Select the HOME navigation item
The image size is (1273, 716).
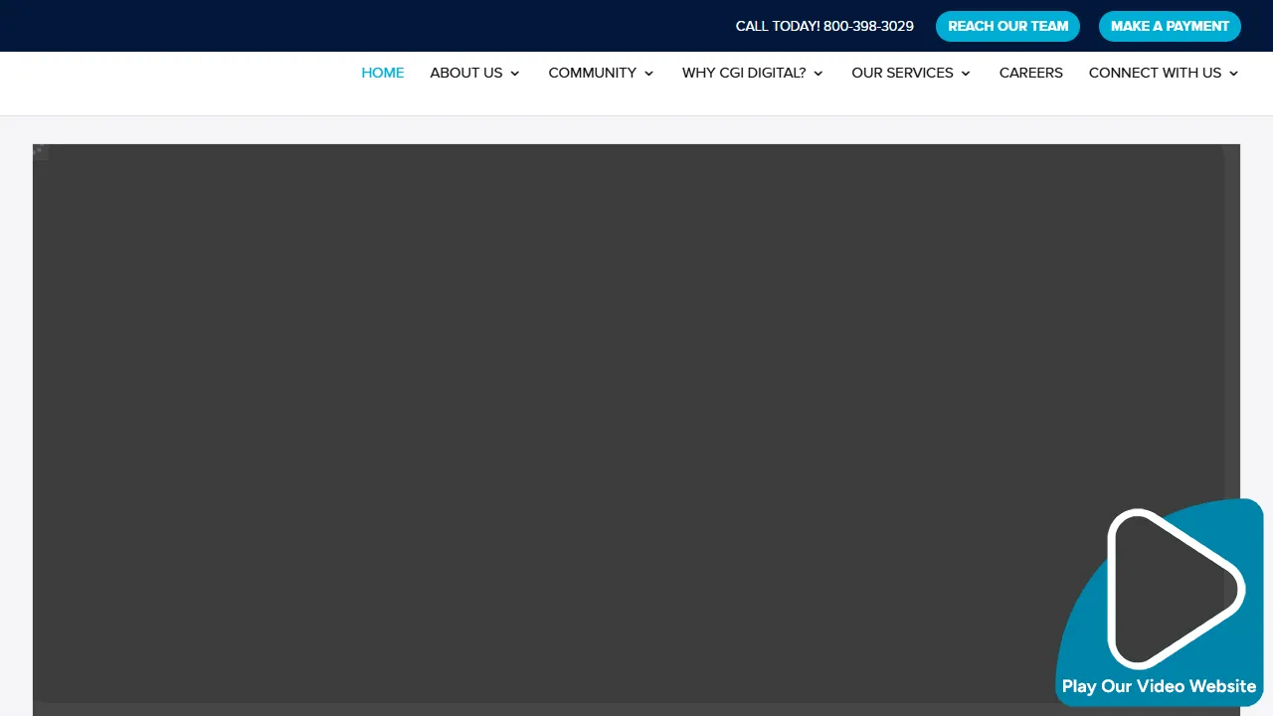pyautogui.click(x=383, y=73)
